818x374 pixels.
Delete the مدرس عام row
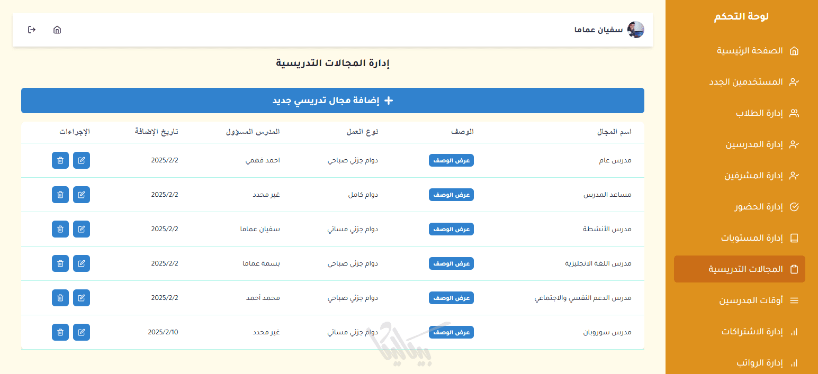[60, 160]
